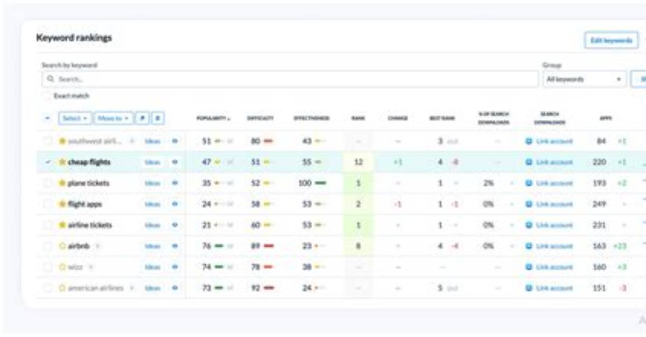The width and height of the screenshot is (646, 337).
Task: Toggle eye icon for airbnb row
Action: pos(175,246)
